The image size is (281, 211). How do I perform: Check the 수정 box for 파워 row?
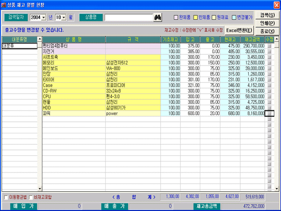pos(269,114)
